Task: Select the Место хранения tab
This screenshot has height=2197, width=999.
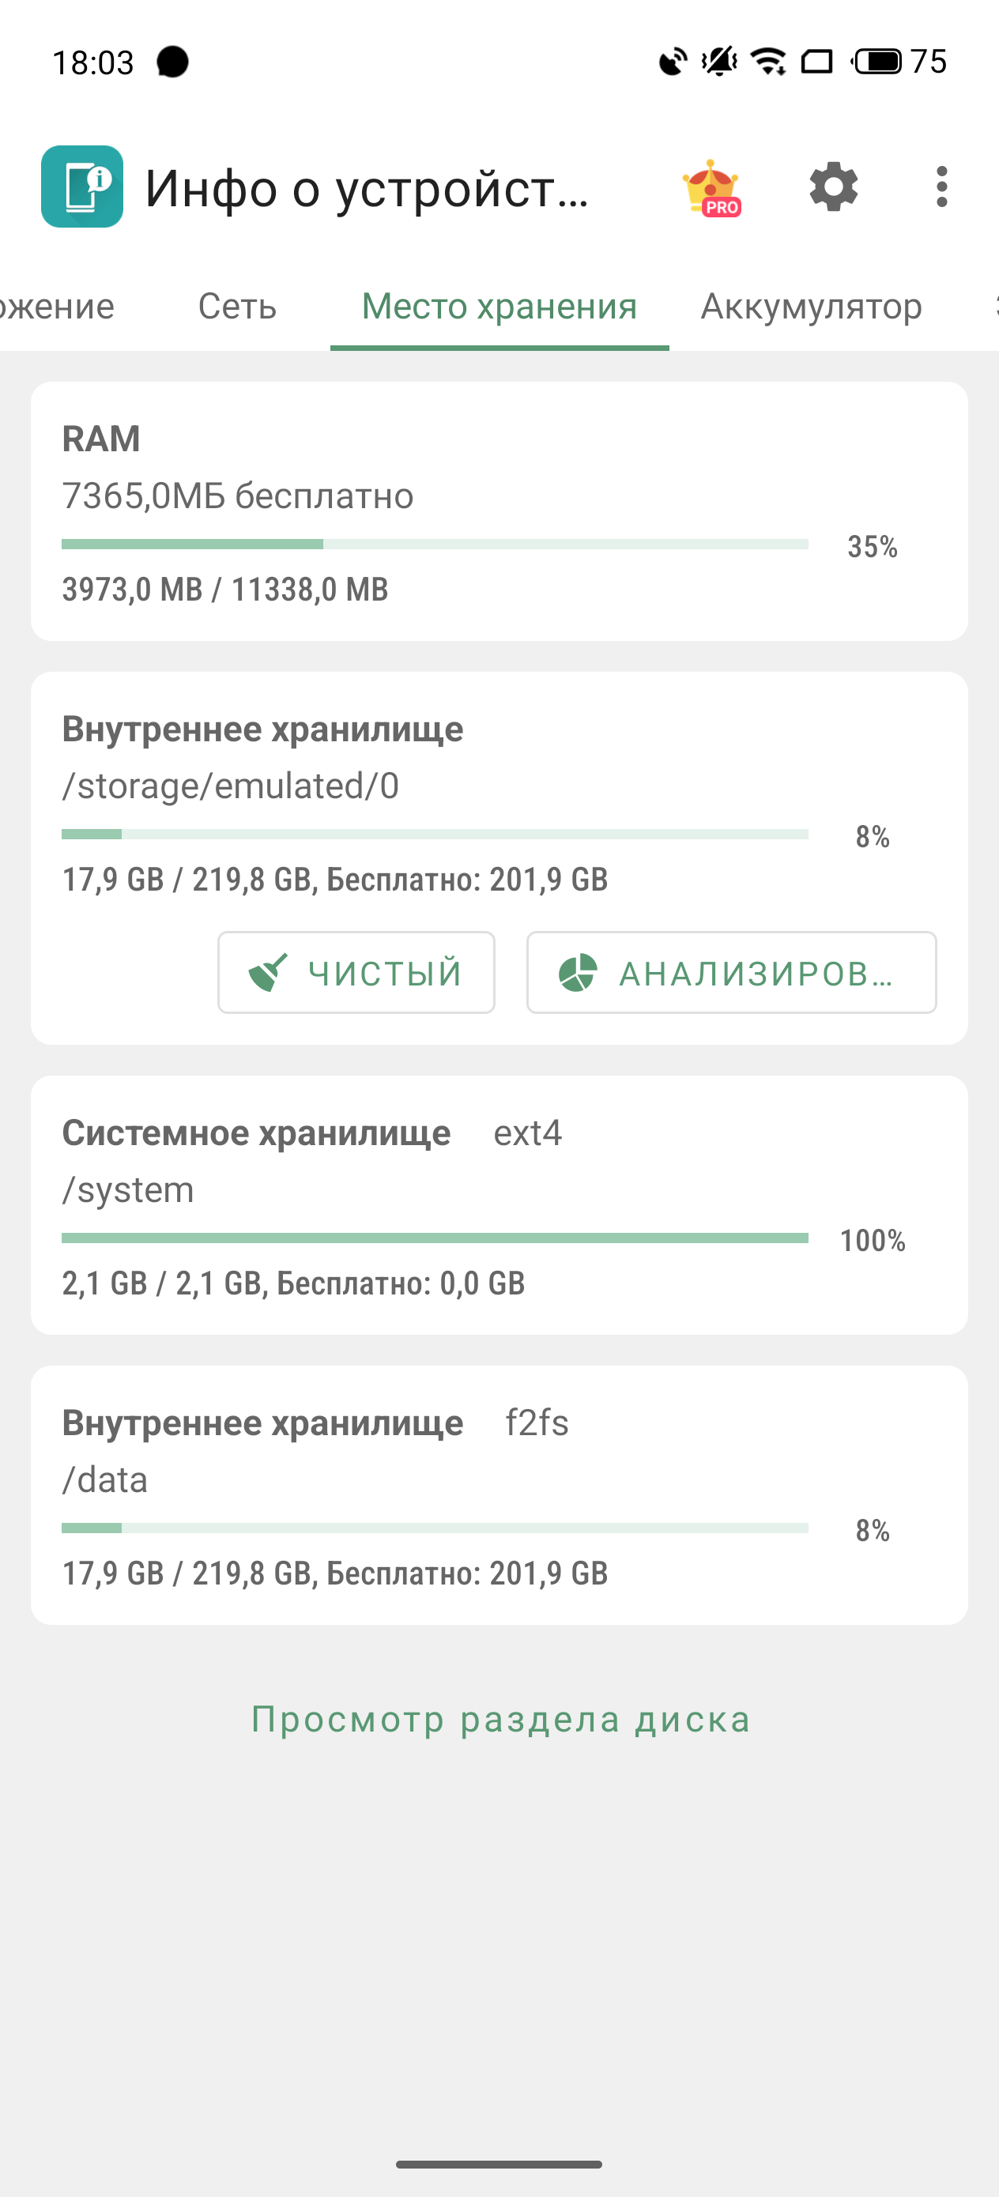Action: point(499,306)
